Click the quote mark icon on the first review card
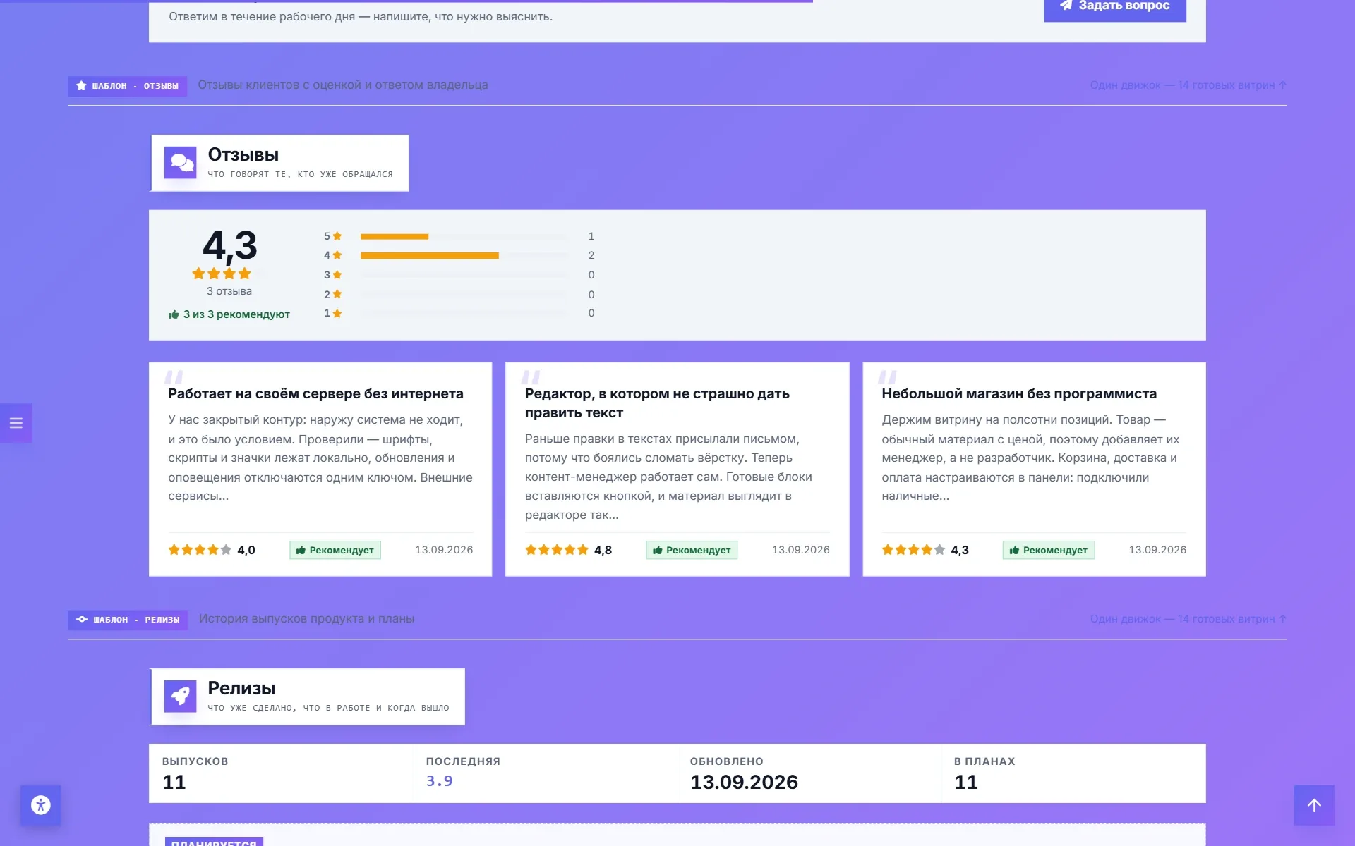Viewport: 1355px width, 846px height. point(174,376)
